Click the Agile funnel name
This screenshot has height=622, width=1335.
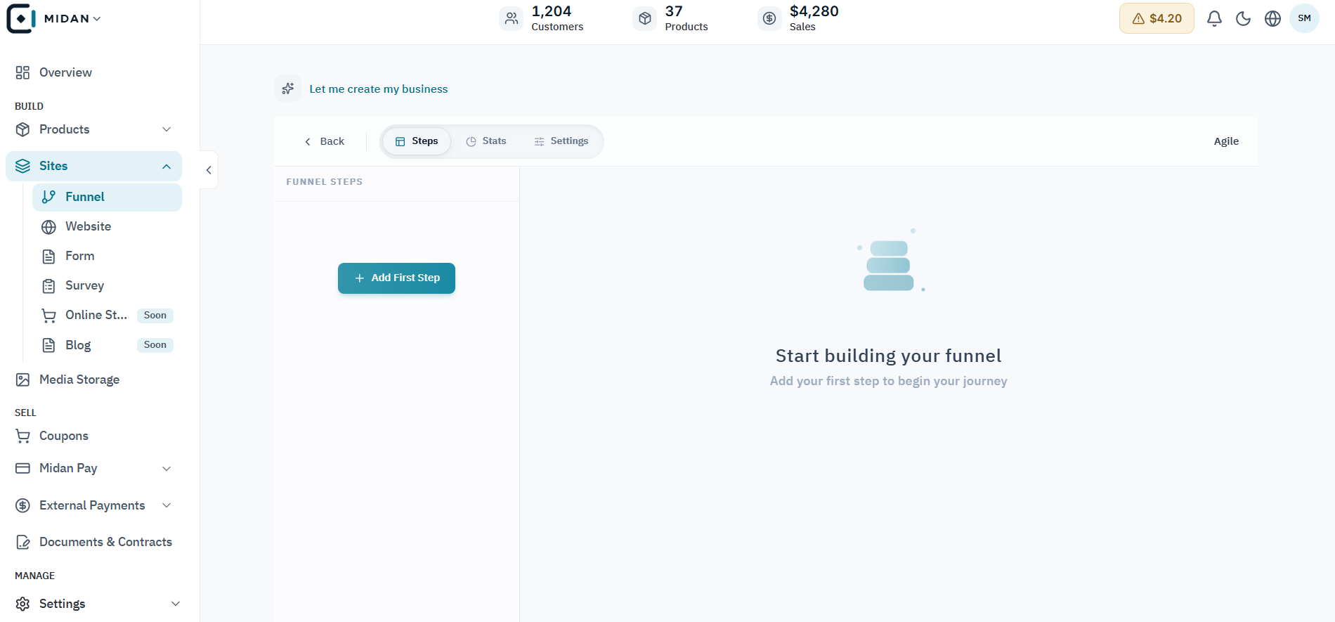[x=1226, y=141]
